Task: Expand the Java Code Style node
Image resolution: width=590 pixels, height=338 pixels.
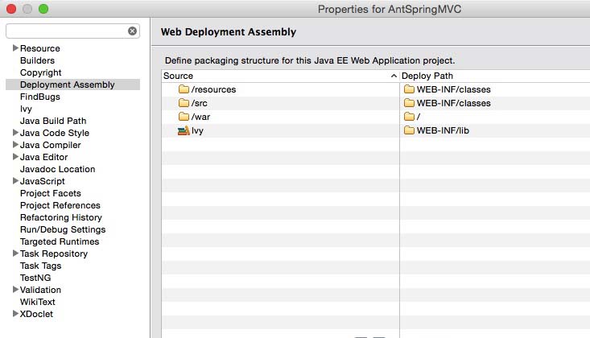Action: (15, 133)
